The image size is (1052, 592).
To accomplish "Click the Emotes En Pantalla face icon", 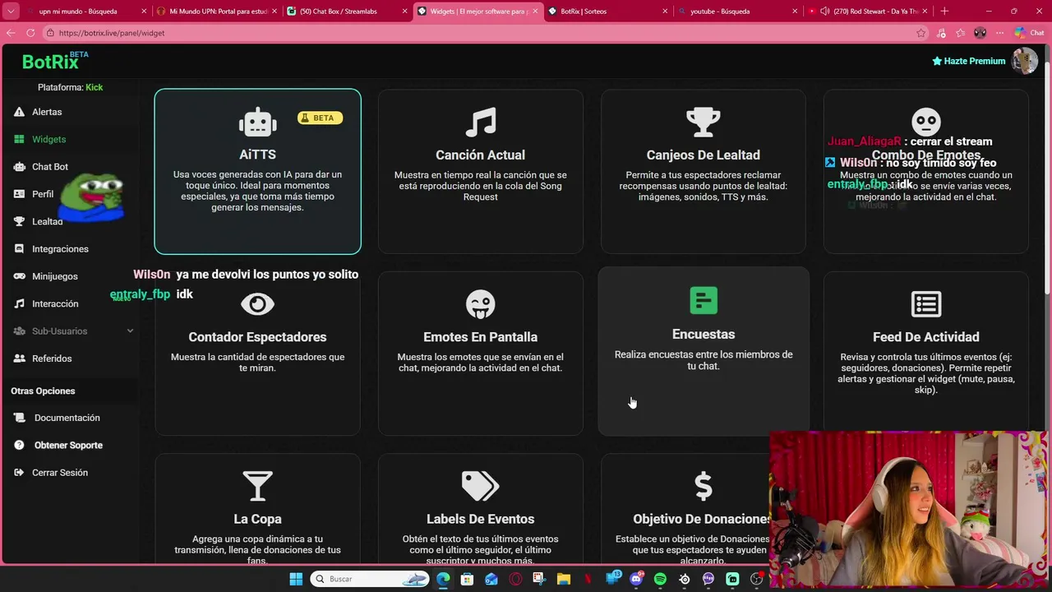I will pos(480,304).
